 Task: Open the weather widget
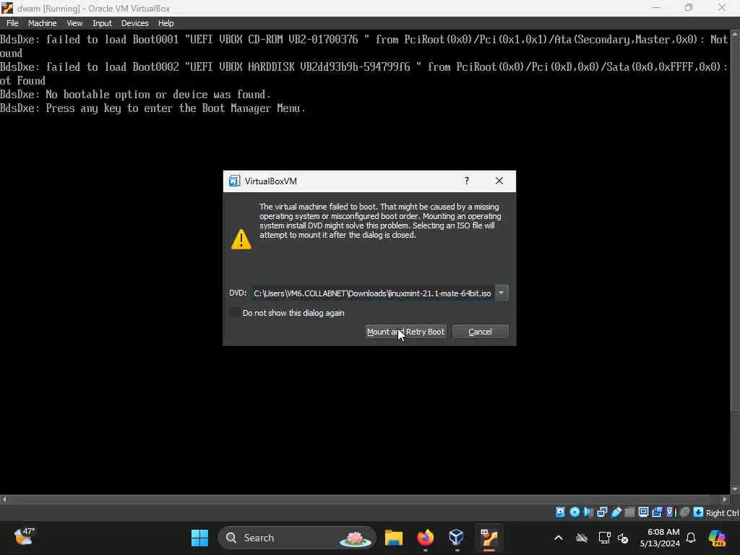click(24, 537)
